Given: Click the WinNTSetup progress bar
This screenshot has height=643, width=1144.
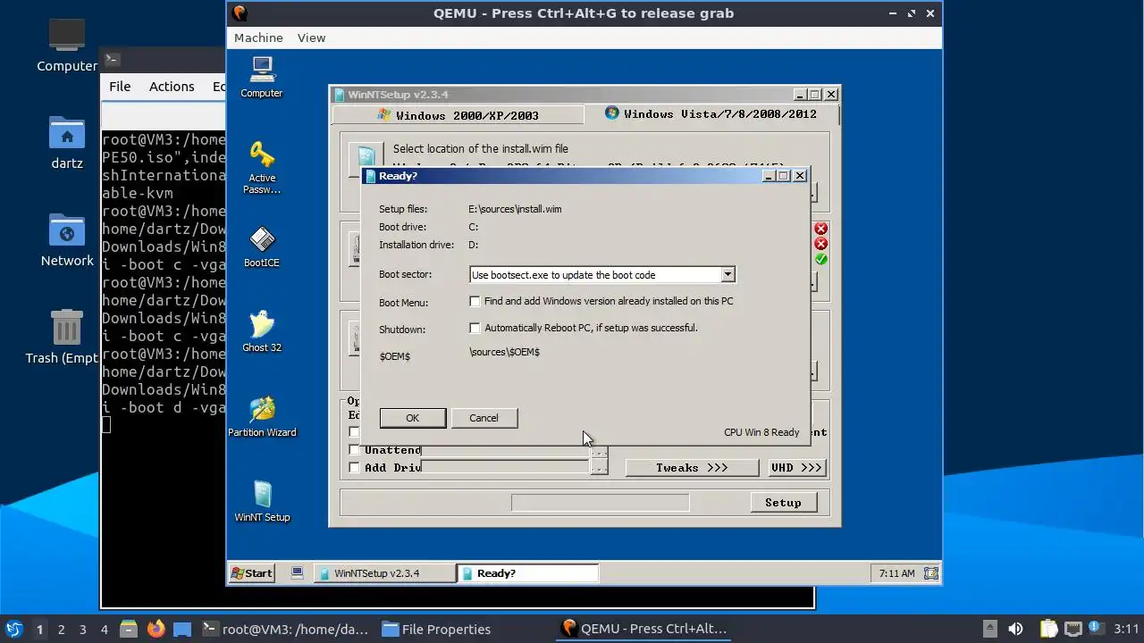Looking at the screenshot, I should click(600, 504).
